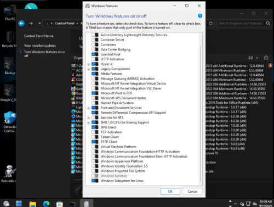
Task: Select Microsoft XPS Document Writer text
Action: click(123, 98)
